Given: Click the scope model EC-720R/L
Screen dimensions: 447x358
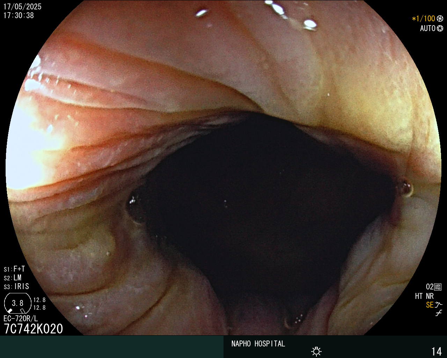Looking at the screenshot, I should pyautogui.click(x=21, y=318).
